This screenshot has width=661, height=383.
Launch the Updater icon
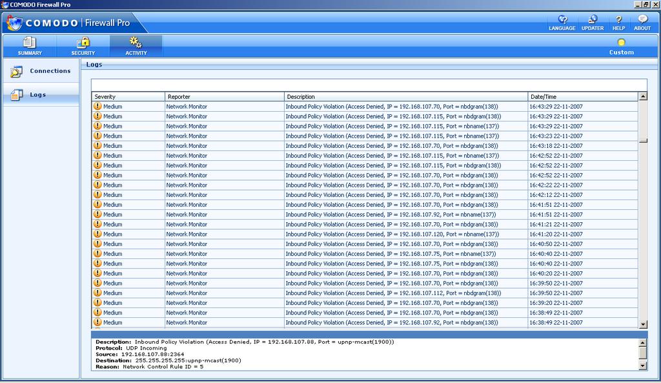coord(593,23)
